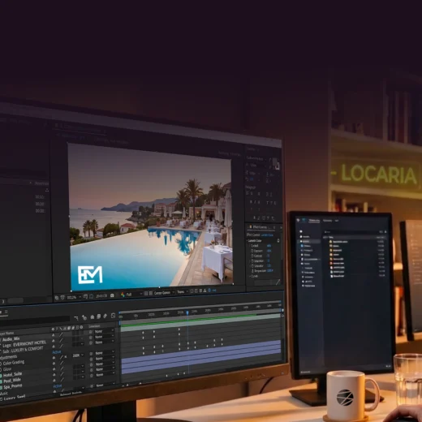Click the blue Temperature value
Image resolution: width=422 pixels, height=422 pixels.
click(270, 270)
